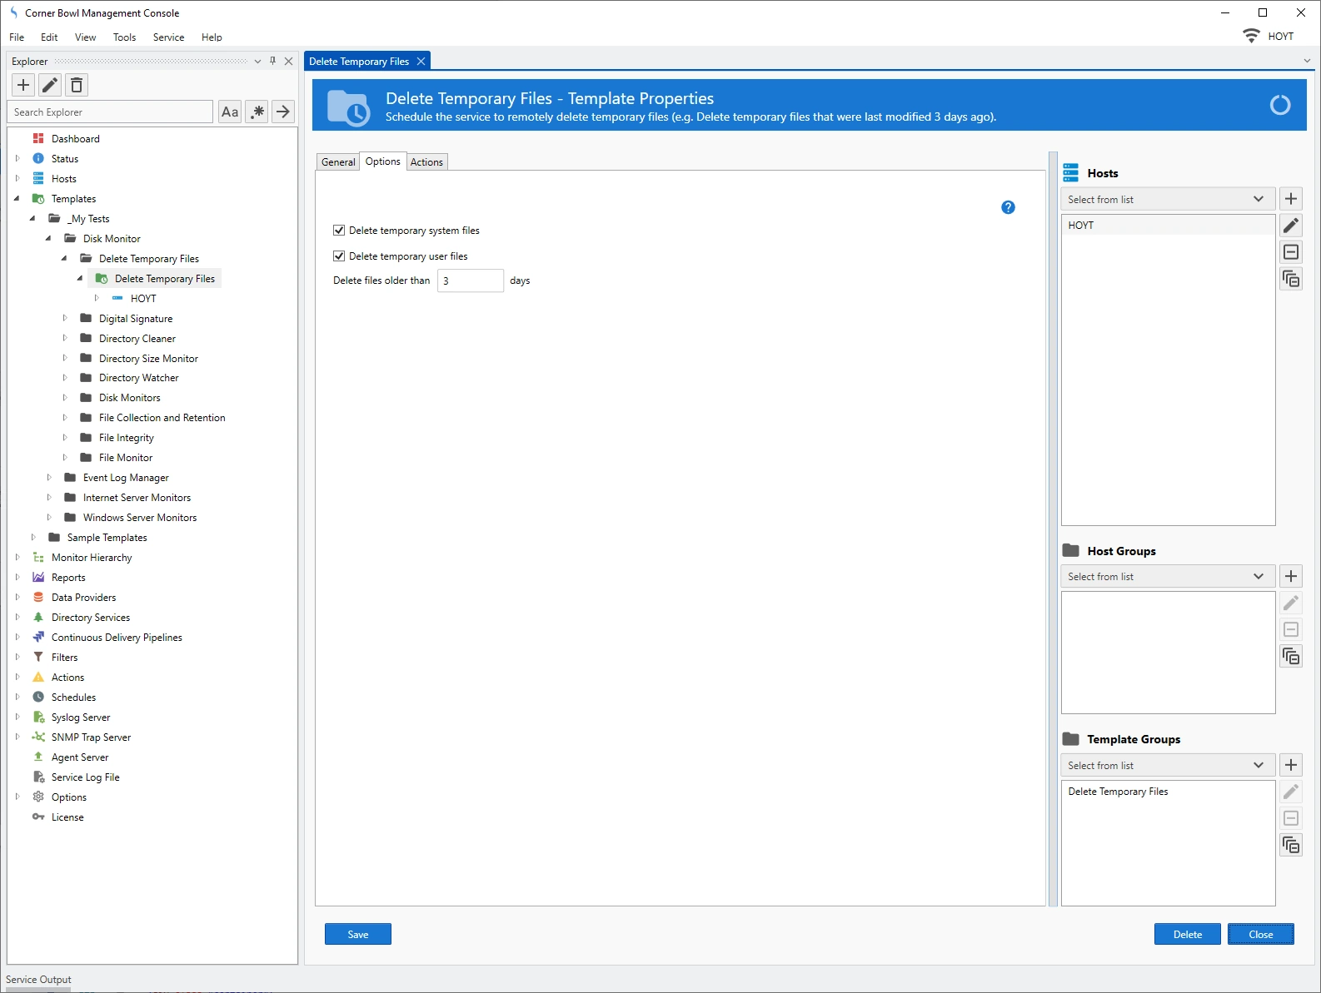Switch to the General tab
The height and width of the screenshot is (993, 1321).
(x=338, y=162)
